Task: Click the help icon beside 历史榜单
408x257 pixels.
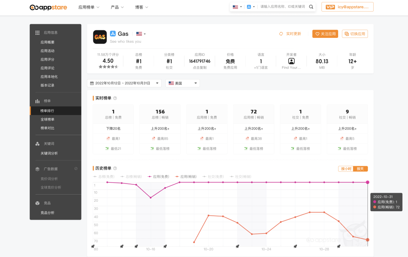Action: point(115,168)
